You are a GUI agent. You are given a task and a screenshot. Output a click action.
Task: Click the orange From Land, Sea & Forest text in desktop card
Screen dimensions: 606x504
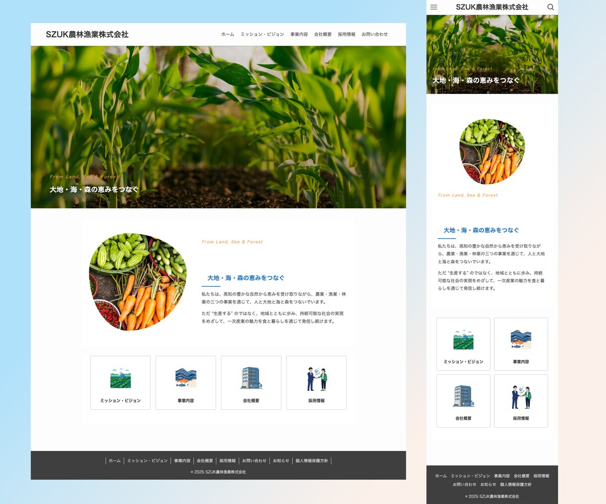(x=232, y=242)
